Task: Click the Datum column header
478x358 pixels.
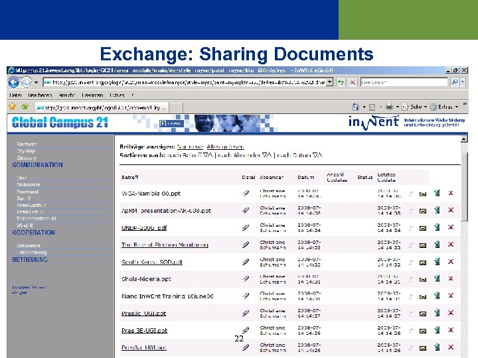Action: 306,177
